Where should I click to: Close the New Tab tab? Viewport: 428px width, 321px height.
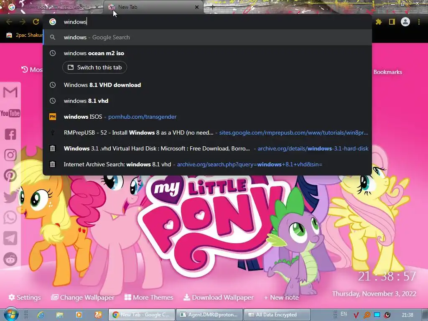pyautogui.click(x=197, y=7)
